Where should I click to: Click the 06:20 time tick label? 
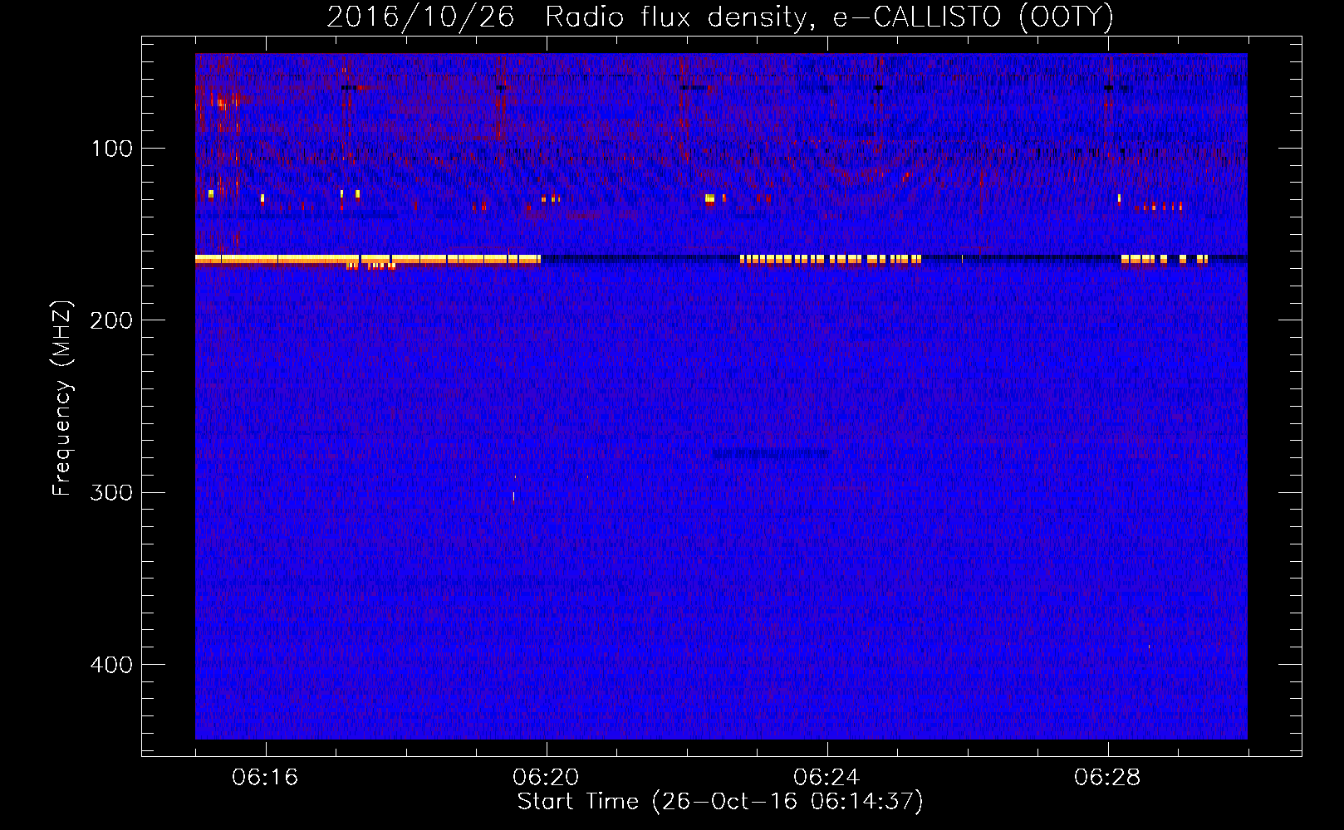point(546,778)
